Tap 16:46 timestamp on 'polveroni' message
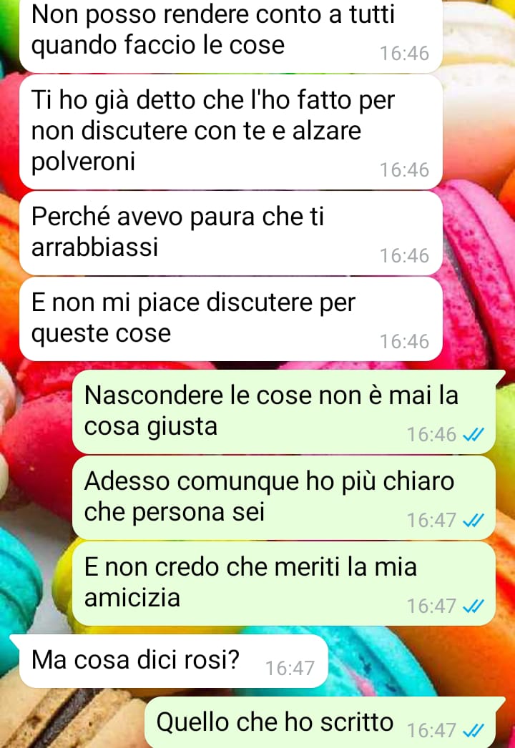515x748 pixels. (404, 169)
